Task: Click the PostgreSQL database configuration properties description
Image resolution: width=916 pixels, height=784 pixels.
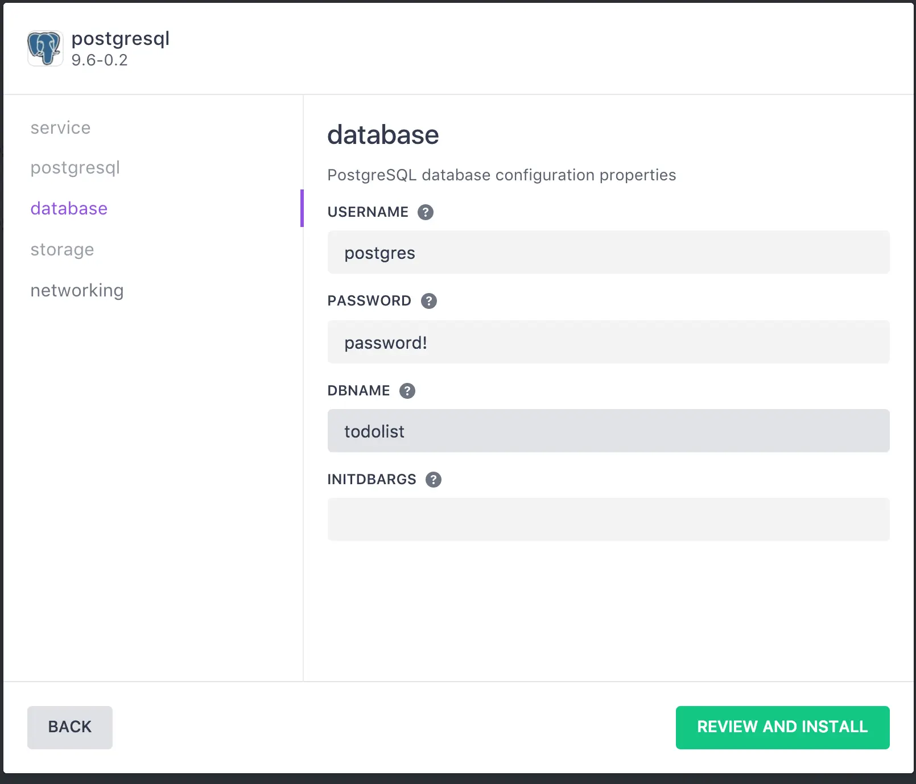Action: 501,175
